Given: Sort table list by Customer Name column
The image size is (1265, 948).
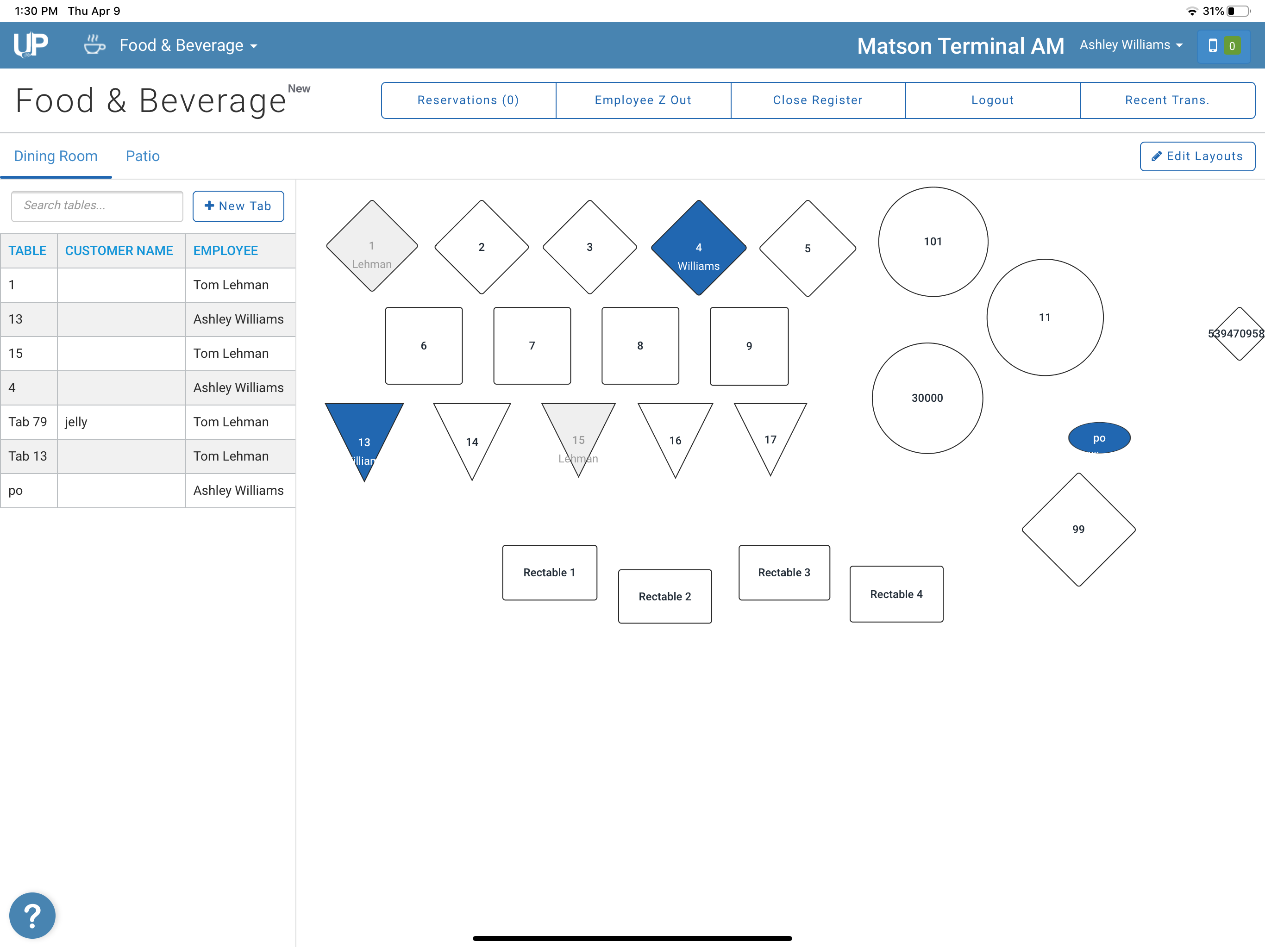Looking at the screenshot, I should click(119, 250).
